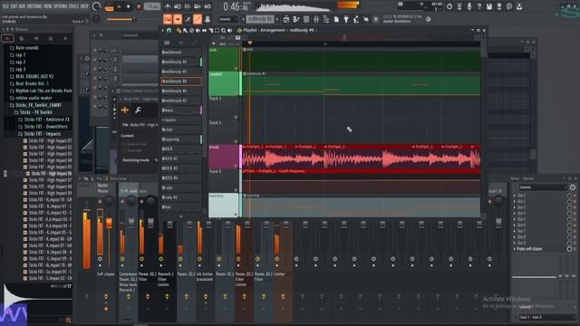This screenshot has height=326, width=580.
Task: Pick the Zoom magnifier tool in playlist
Action: 223,30
